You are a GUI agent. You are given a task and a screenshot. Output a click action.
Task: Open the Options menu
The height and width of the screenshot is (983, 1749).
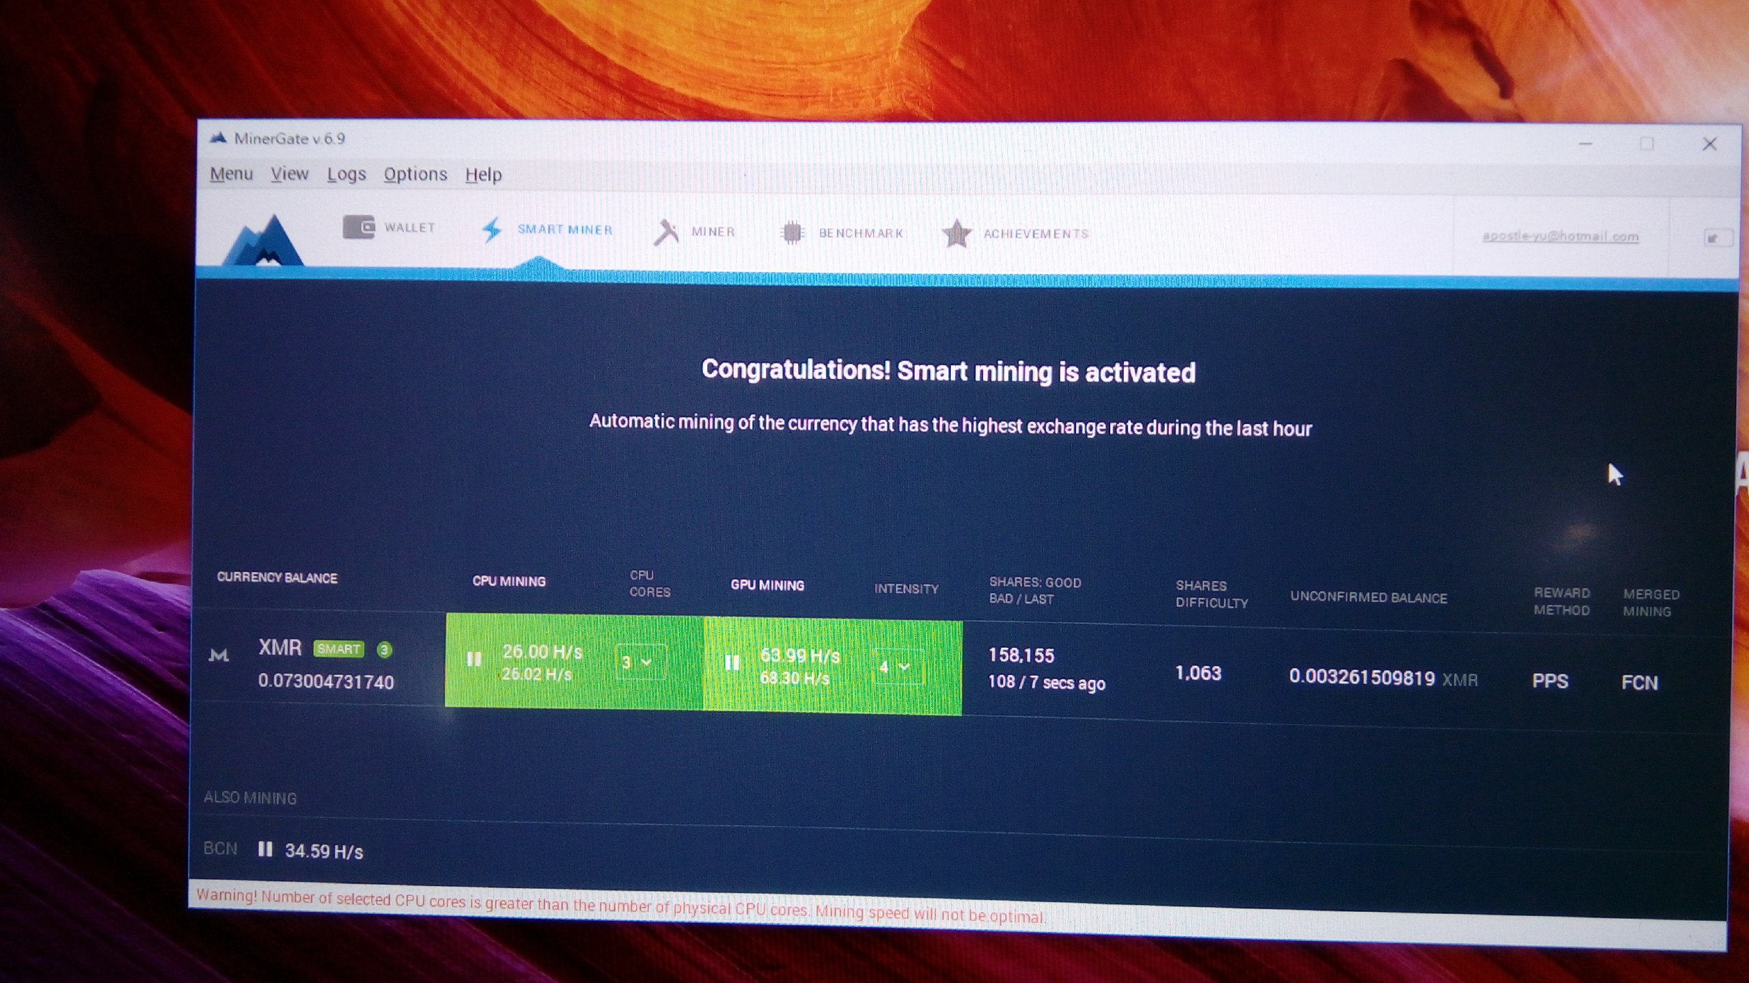pyautogui.click(x=415, y=175)
